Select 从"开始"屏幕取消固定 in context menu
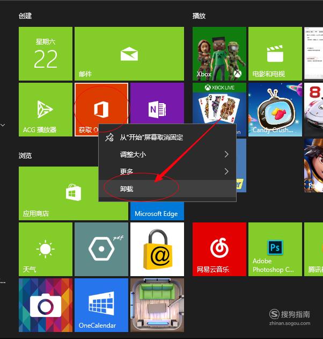This screenshot has height=339, width=323. [x=167, y=138]
